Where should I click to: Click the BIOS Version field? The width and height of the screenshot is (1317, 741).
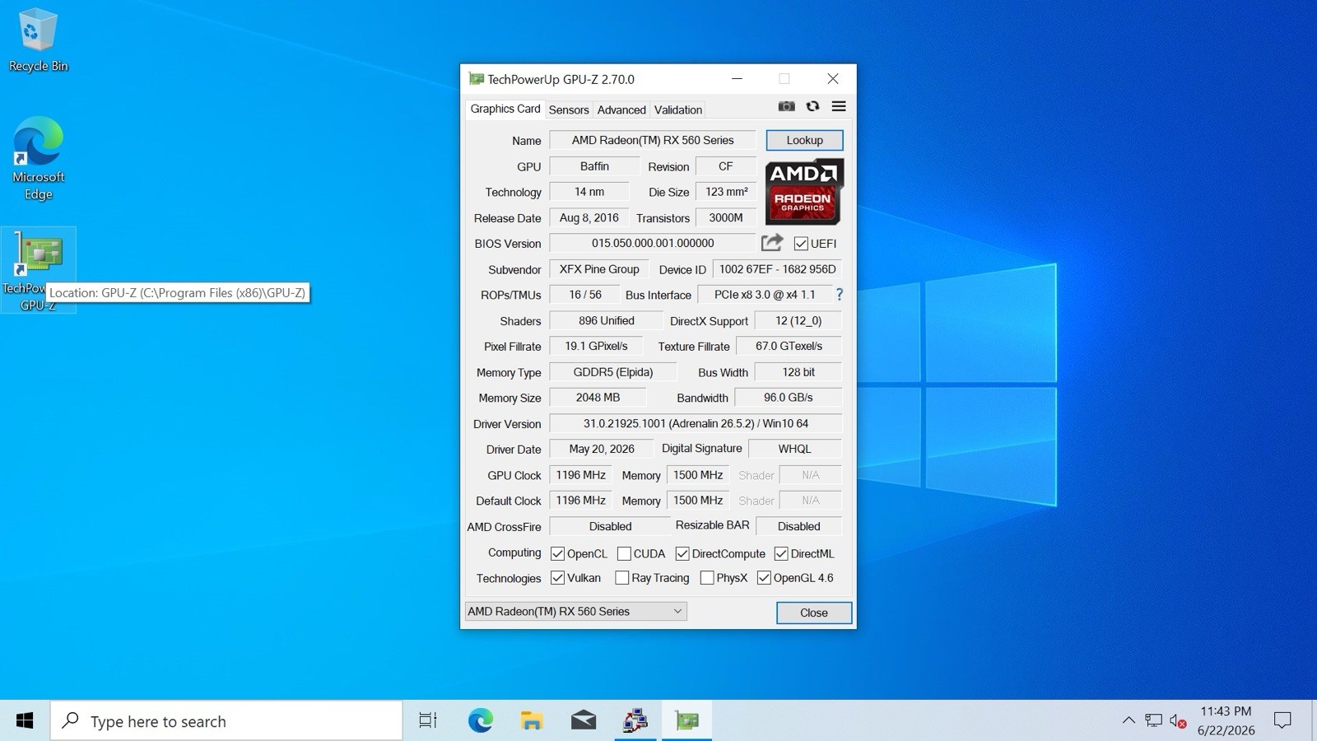pos(653,243)
